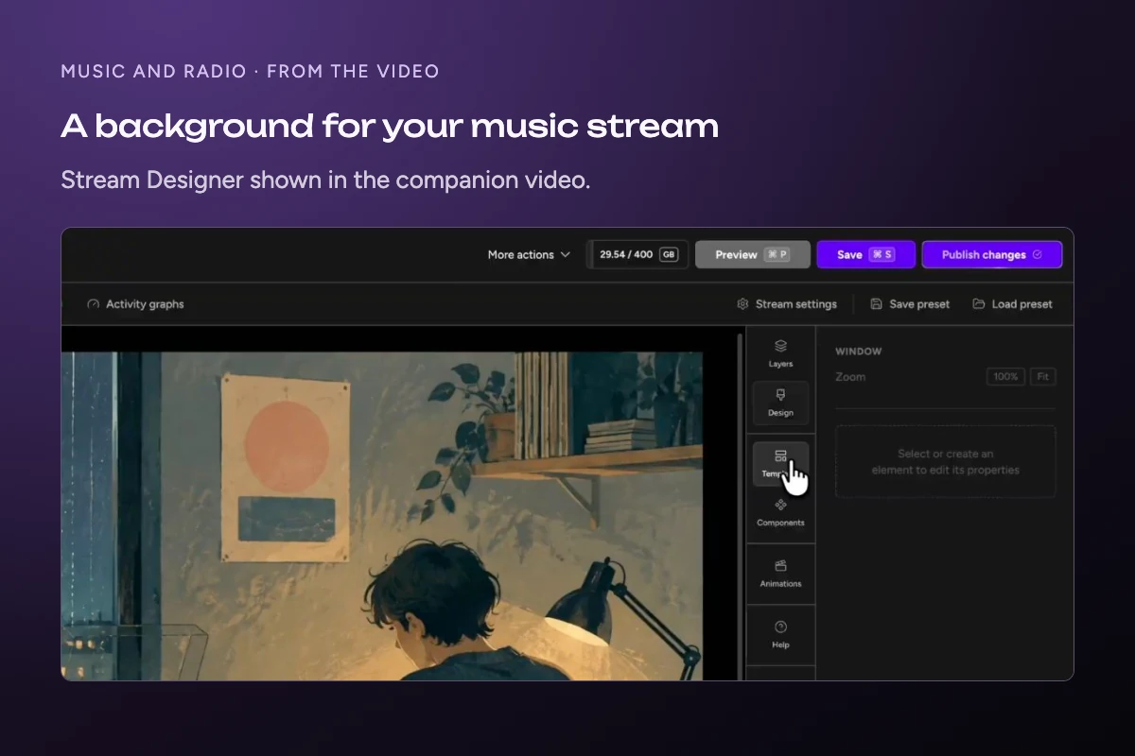Viewport: 1135px width, 756px height.
Task: Click the GB unit badge
Action: [x=669, y=255]
